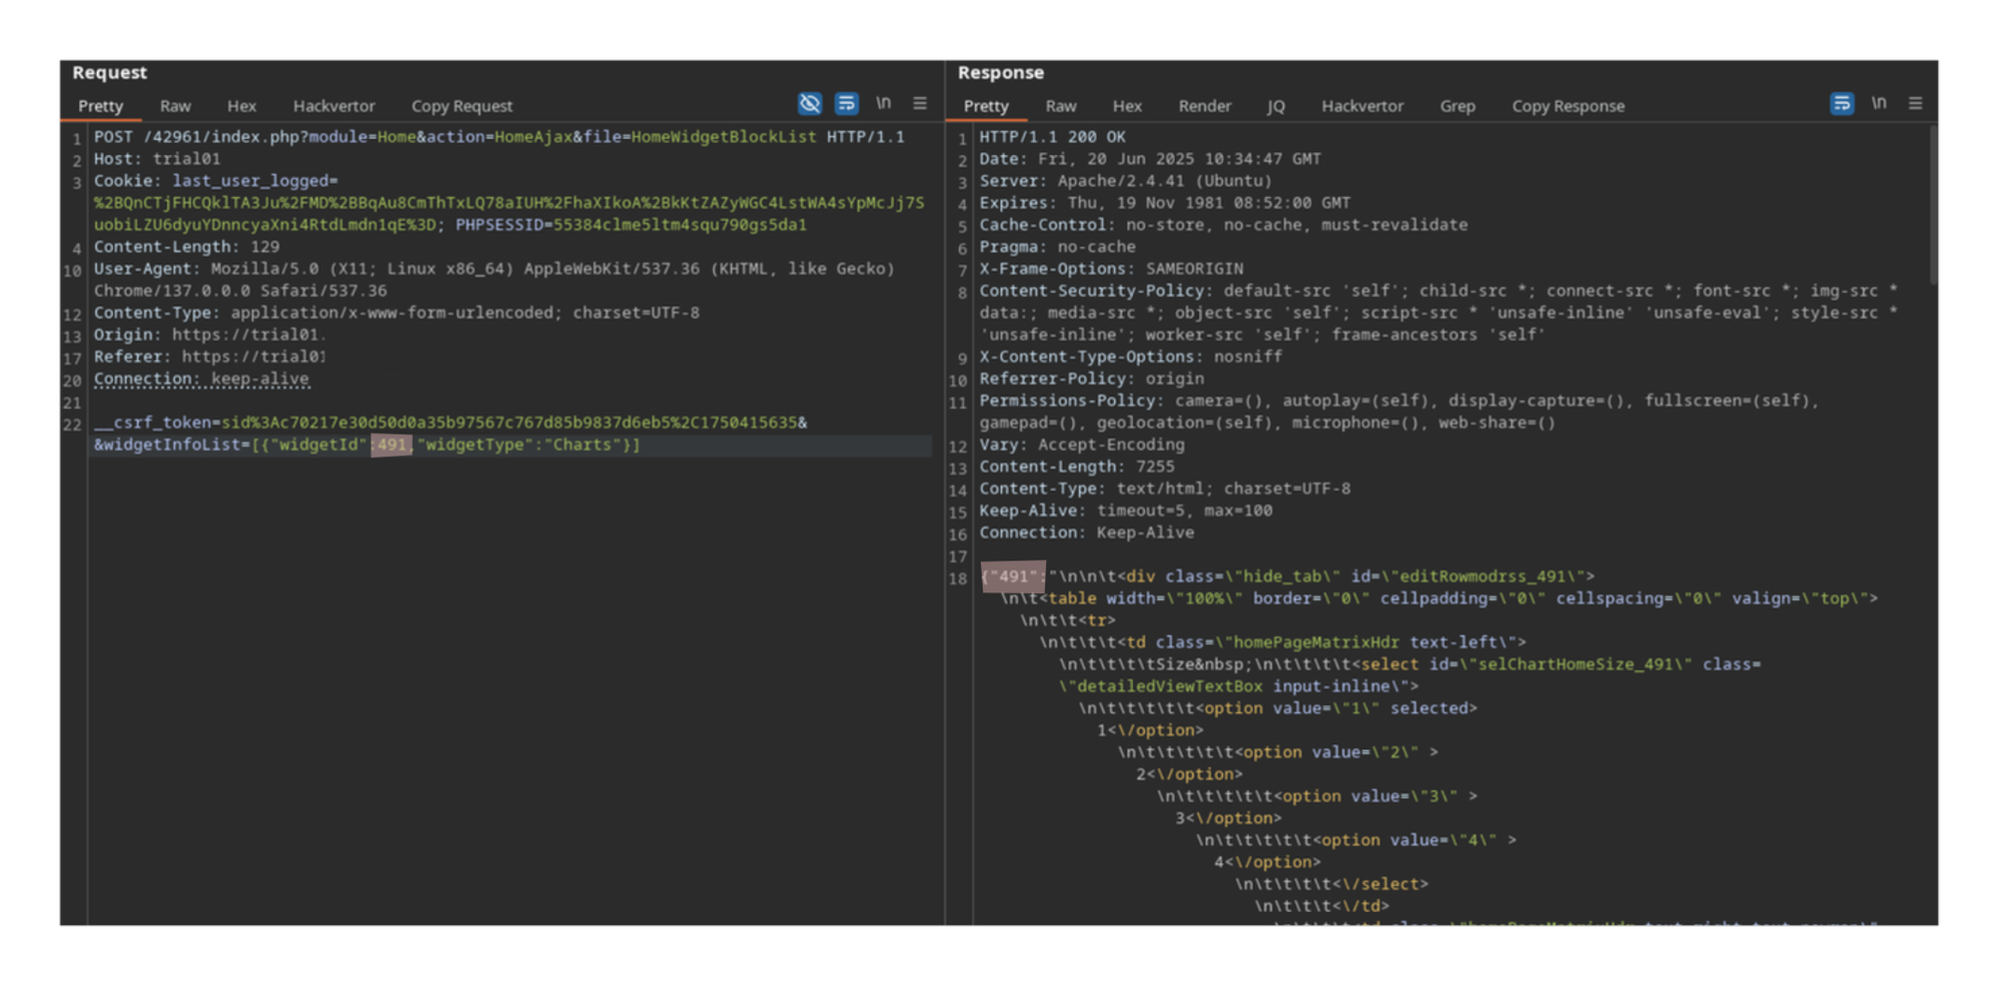Image resolution: width=1998 pixels, height=985 pixels.
Task: Switch Response view to Pretty tab
Action: pos(986,106)
